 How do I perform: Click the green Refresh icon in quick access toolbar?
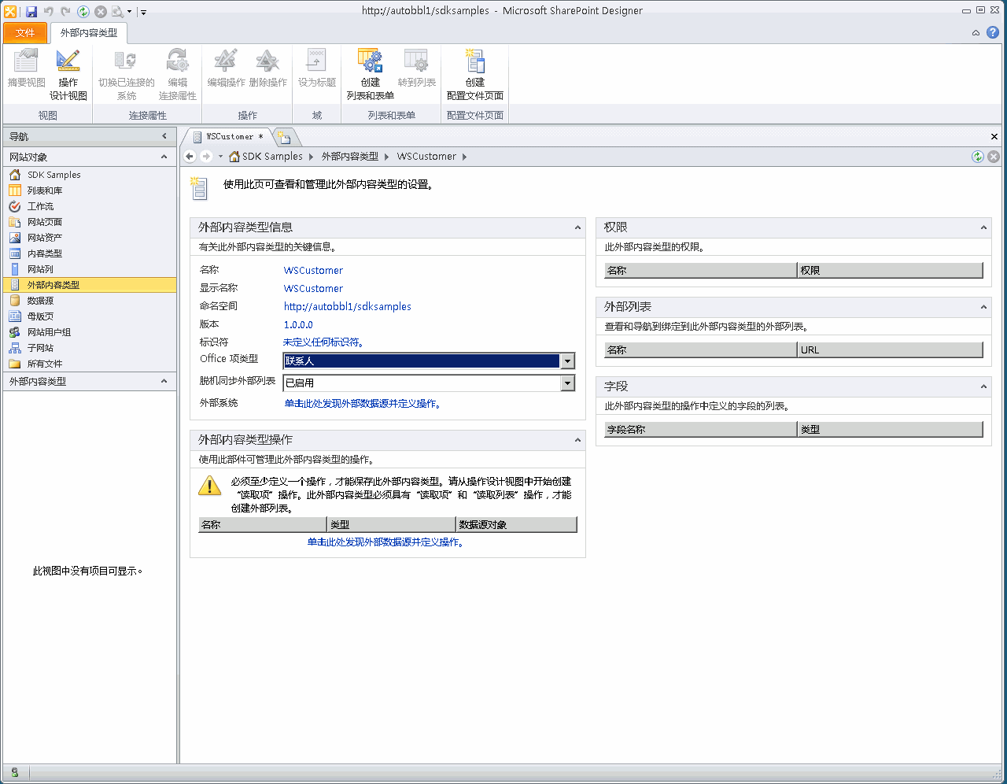(x=83, y=11)
